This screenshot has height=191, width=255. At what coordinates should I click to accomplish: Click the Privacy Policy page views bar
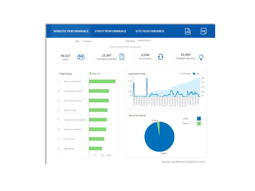[97, 139]
